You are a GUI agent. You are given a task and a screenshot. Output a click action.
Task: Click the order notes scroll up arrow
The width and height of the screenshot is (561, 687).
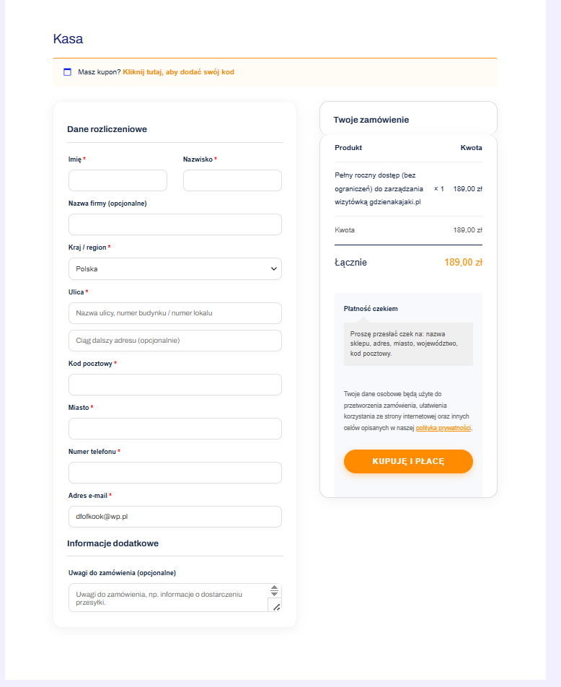[274, 587]
